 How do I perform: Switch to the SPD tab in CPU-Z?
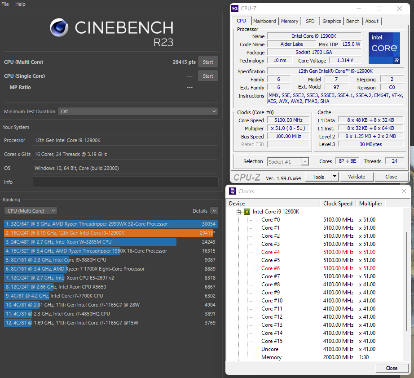click(x=310, y=21)
